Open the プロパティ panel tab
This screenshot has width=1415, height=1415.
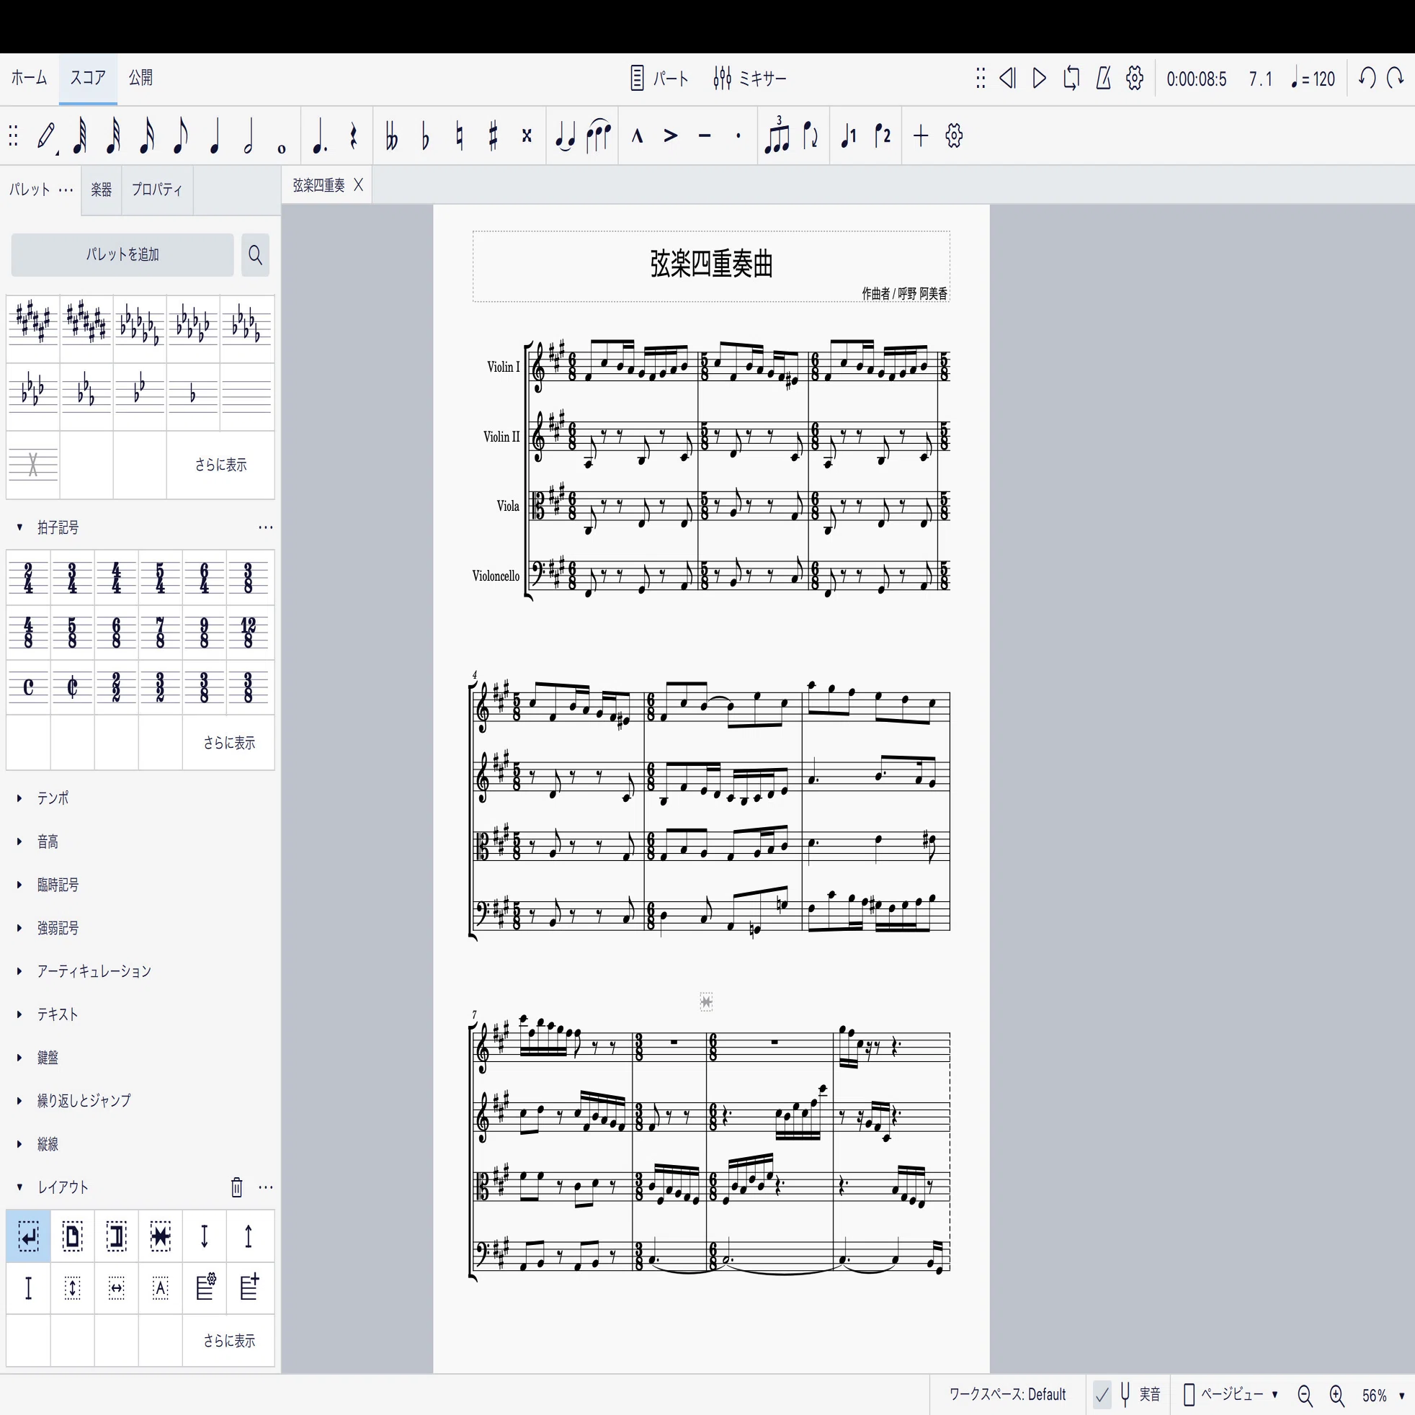157,189
